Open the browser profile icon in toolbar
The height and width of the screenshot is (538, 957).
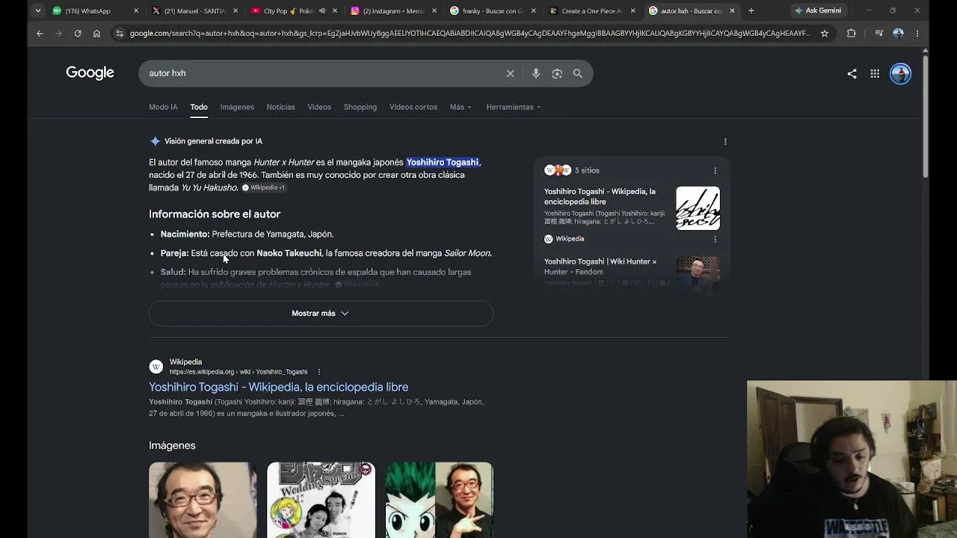(898, 34)
